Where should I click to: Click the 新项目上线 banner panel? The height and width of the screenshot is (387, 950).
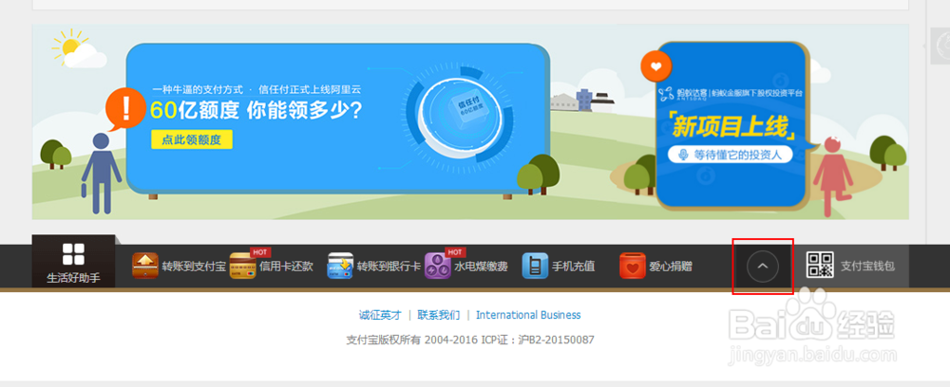[x=732, y=124]
